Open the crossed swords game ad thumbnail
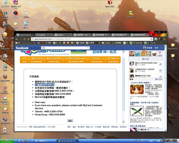Viewport: 179px width, 143px height. [x=137, y=111]
